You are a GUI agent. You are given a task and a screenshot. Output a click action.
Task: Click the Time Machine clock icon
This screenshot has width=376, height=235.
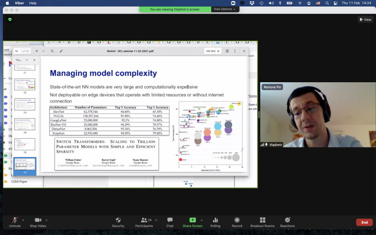(261, 3)
